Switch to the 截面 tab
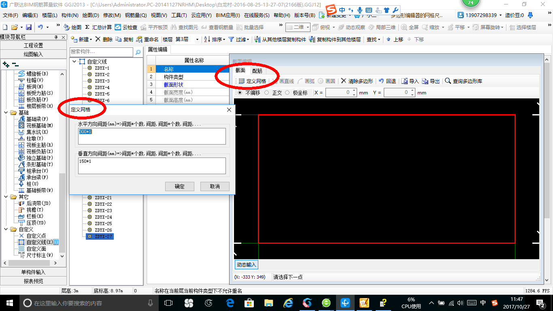Screen dimensions: 553x311 pos(240,70)
